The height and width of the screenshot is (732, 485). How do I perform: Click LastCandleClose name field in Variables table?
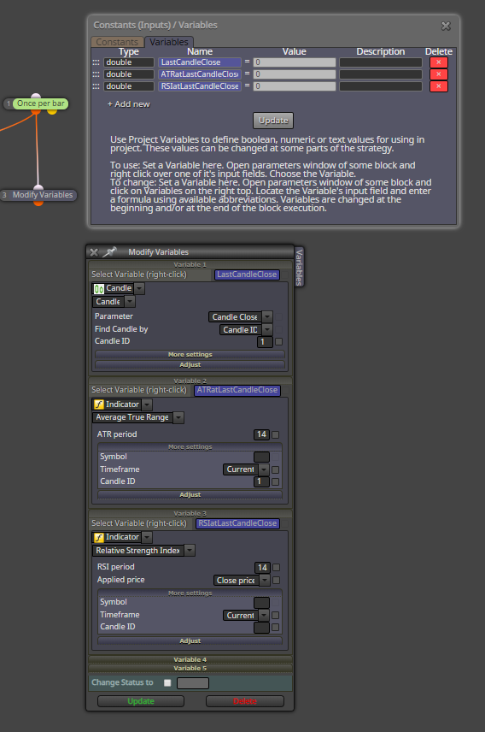point(200,62)
